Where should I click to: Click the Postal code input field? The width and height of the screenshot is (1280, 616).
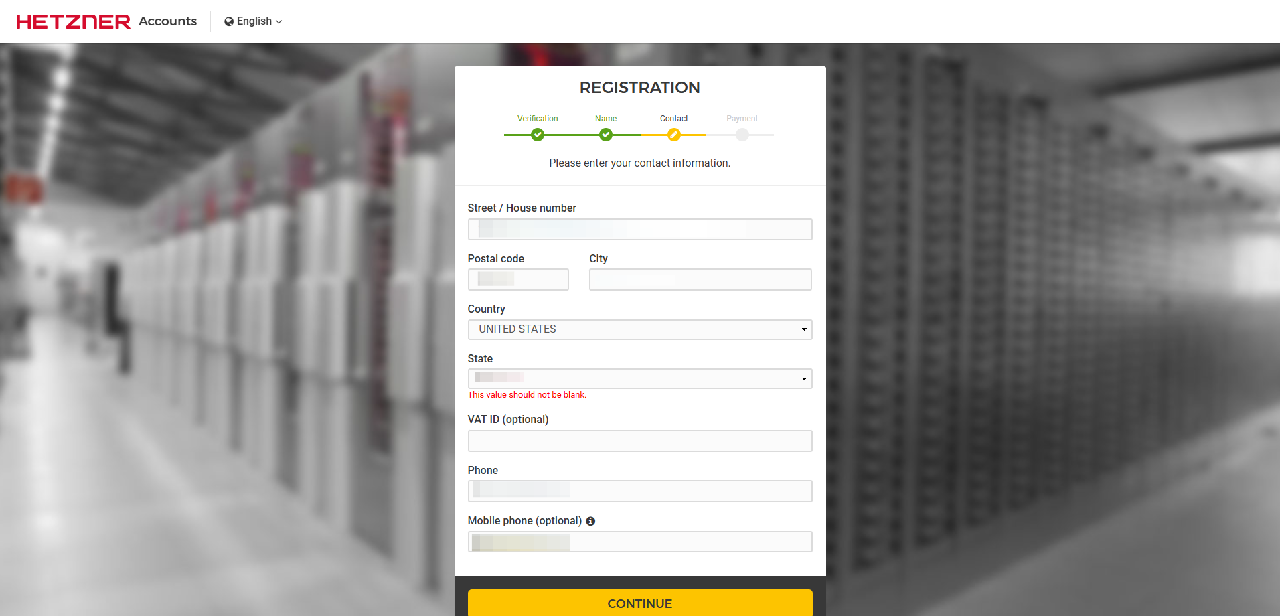pyautogui.click(x=517, y=279)
